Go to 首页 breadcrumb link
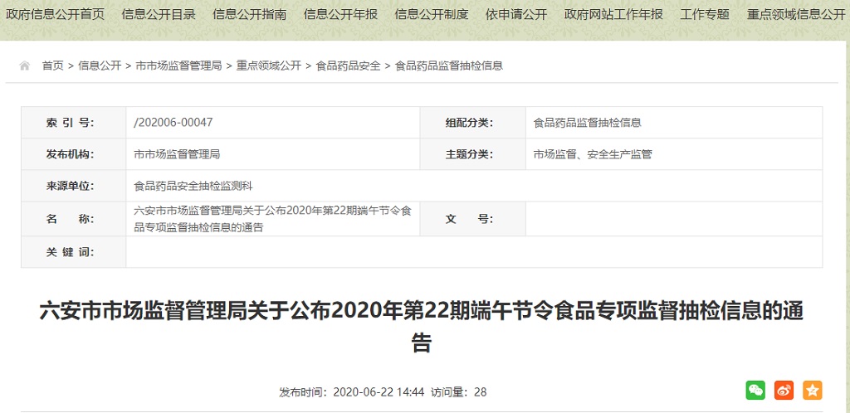Viewport: 850px width, 413px height. tap(53, 66)
